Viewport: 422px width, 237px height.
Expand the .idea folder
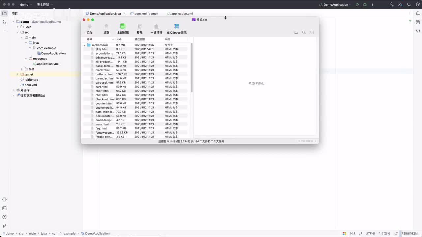click(x=17, y=27)
